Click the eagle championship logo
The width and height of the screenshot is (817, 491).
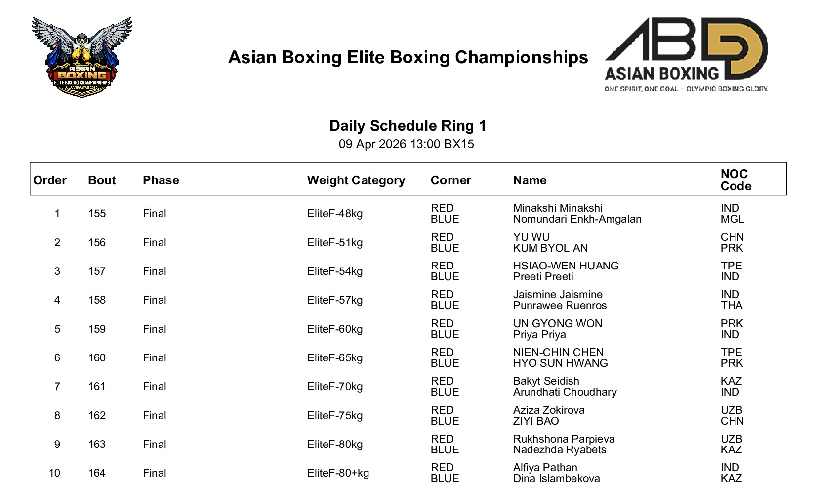click(82, 57)
